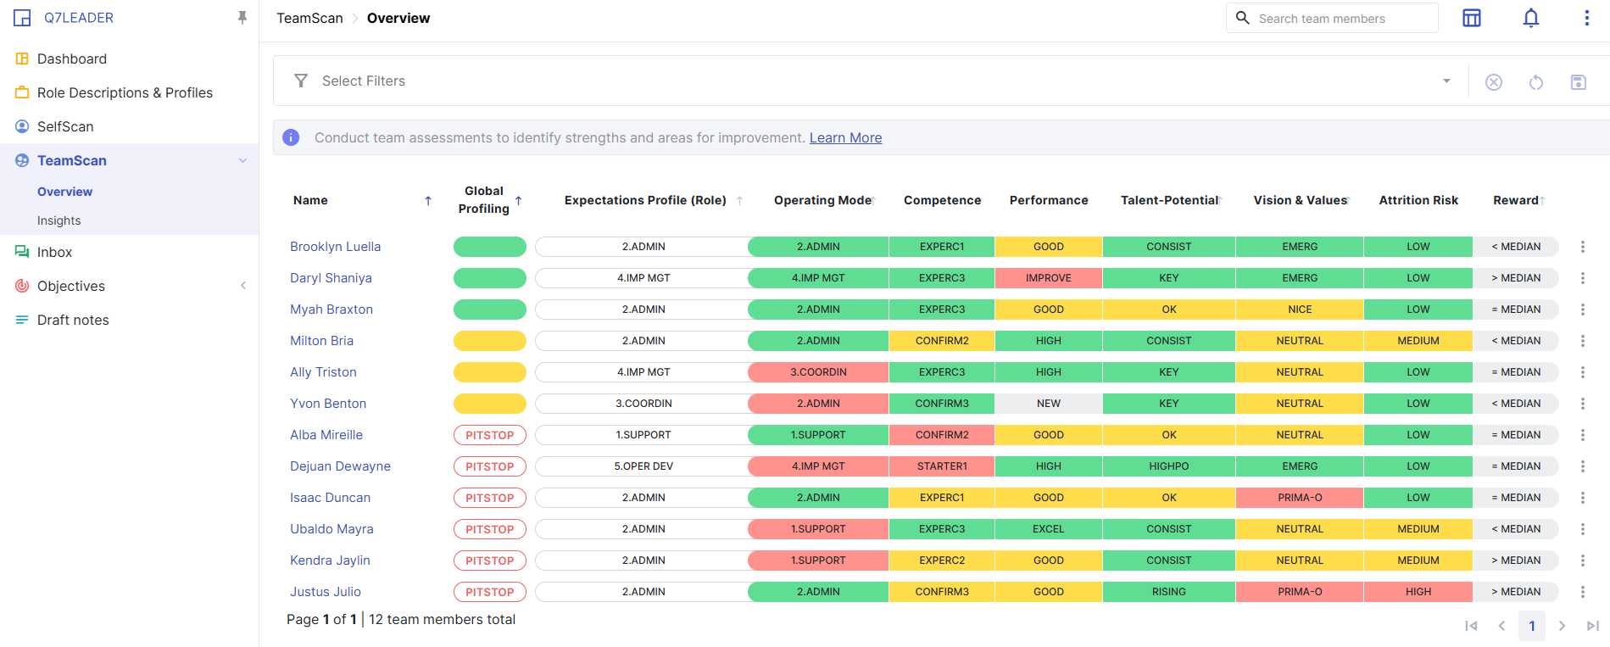The image size is (1610, 647).
Task: Click the save filter icon
Action: (x=1578, y=82)
